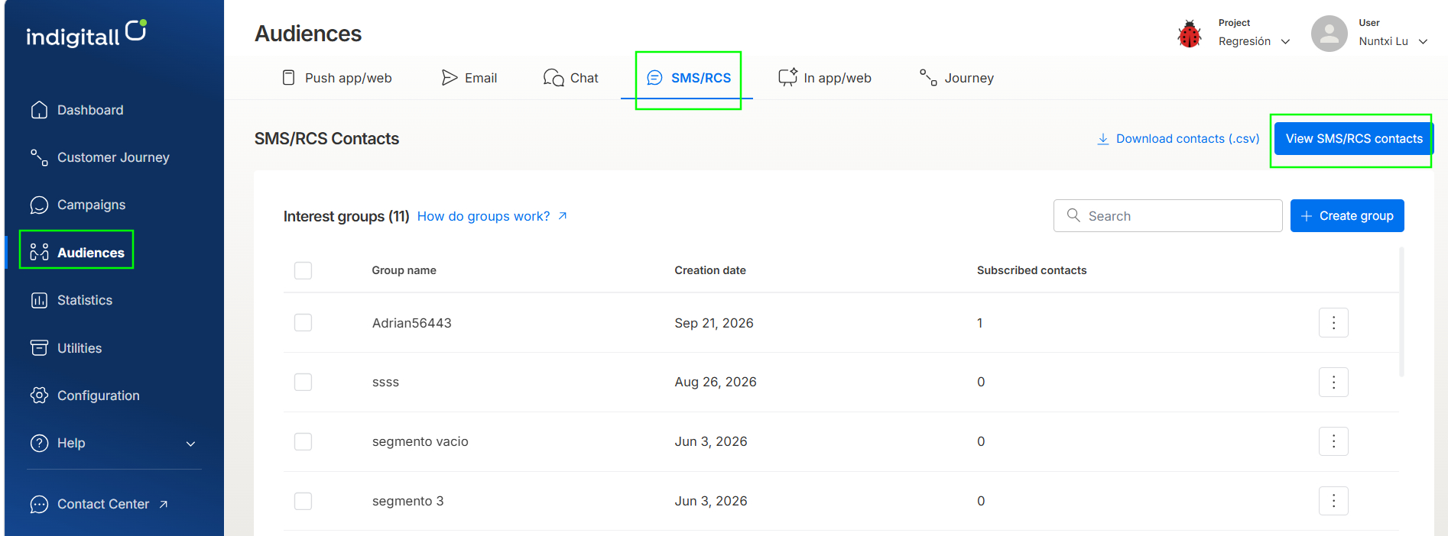
Task: Click the Campaigns chat bubble icon
Action: click(39, 205)
